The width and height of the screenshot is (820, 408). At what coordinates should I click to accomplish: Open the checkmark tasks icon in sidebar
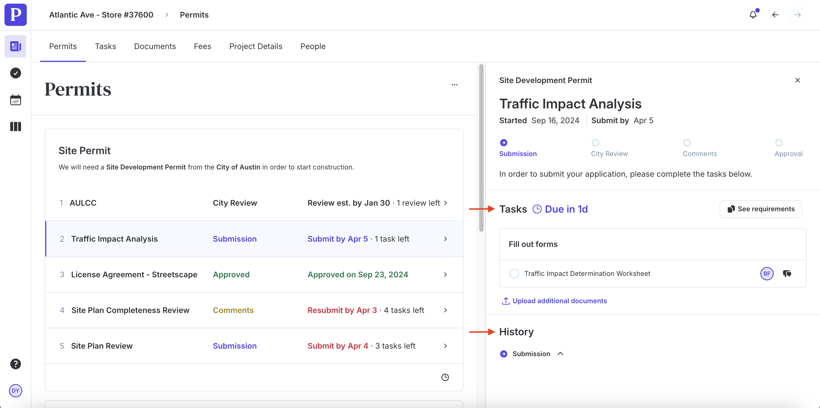tap(15, 73)
